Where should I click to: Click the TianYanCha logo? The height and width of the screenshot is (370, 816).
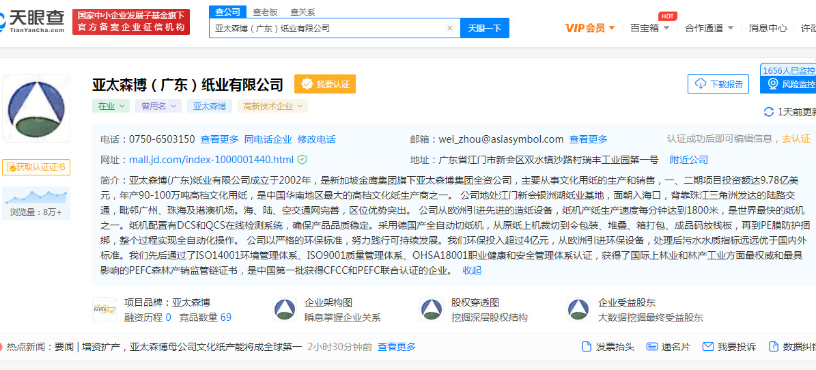coord(32,20)
